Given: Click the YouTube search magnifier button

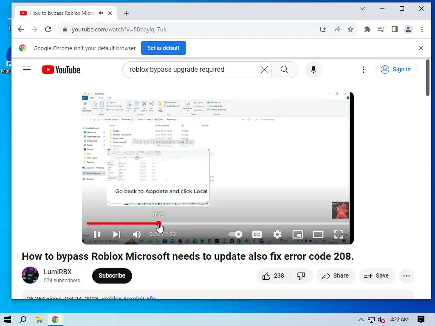Looking at the screenshot, I should (284, 70).
